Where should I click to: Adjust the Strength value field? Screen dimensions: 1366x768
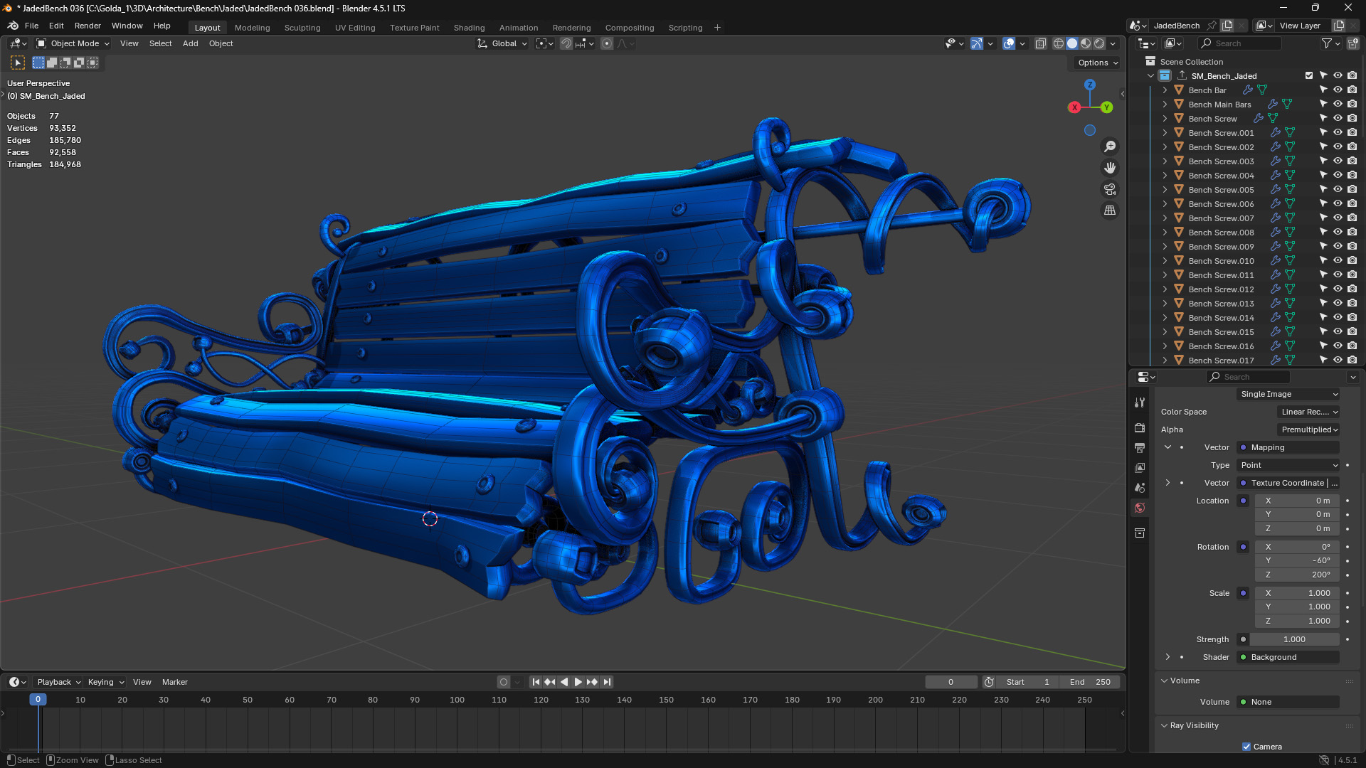coord(1295,639)
